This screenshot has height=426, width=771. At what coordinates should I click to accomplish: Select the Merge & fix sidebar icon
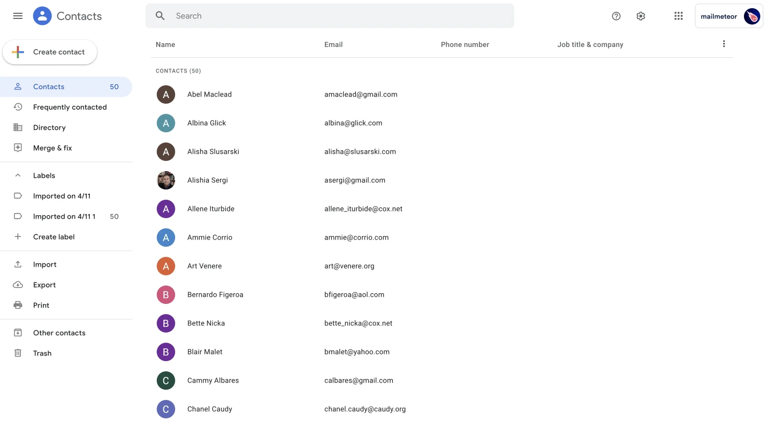pyautogui.click(x=18, y=148)
